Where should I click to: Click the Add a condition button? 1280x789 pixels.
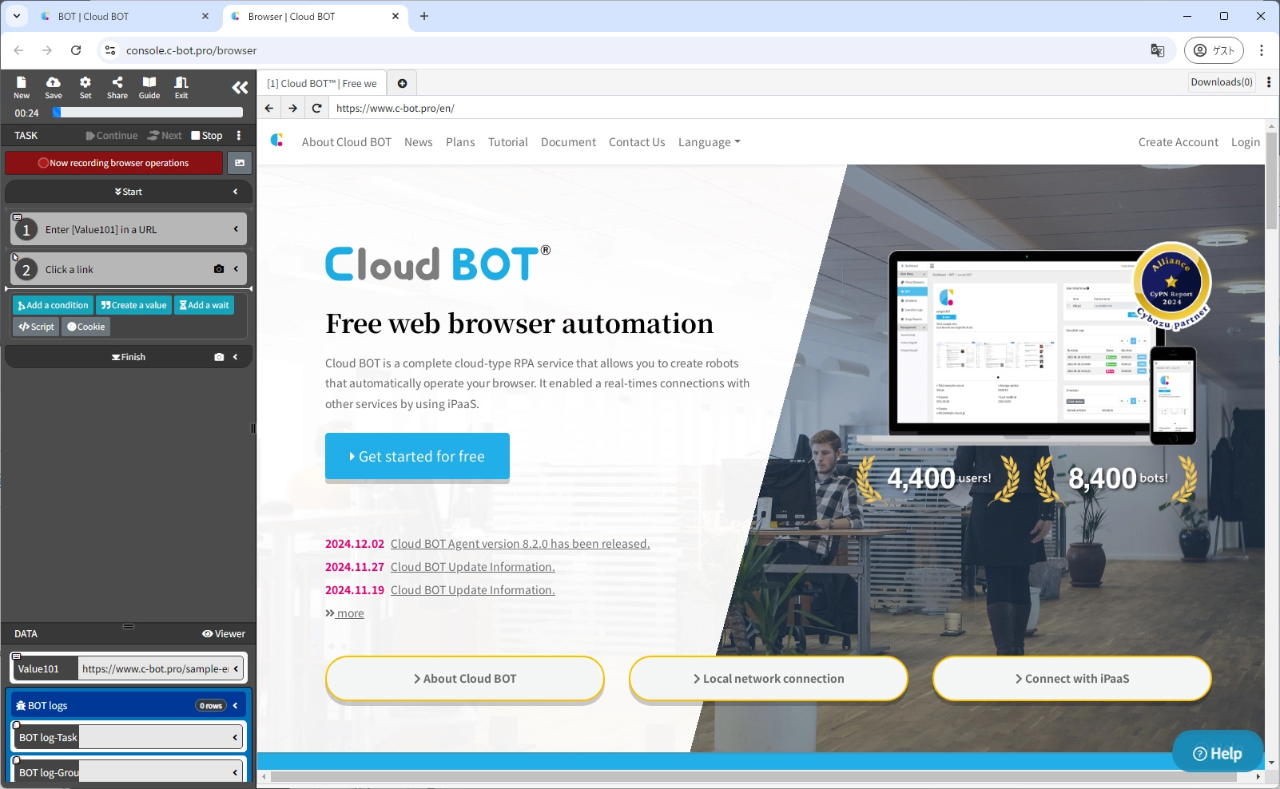[53, 305]
